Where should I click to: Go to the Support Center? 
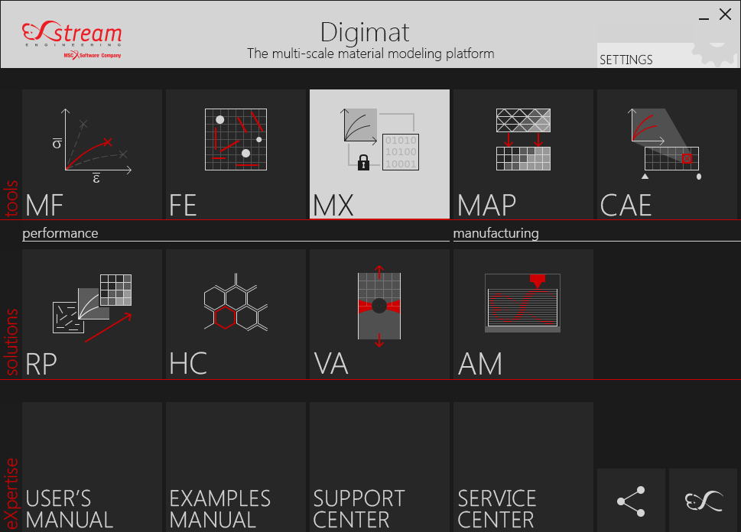[379, 468]
